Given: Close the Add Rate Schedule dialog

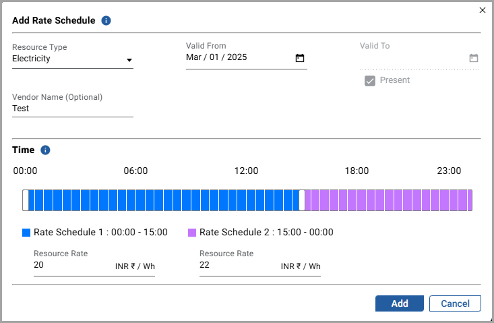Looking at the screenshot, I should click(482, 10).
